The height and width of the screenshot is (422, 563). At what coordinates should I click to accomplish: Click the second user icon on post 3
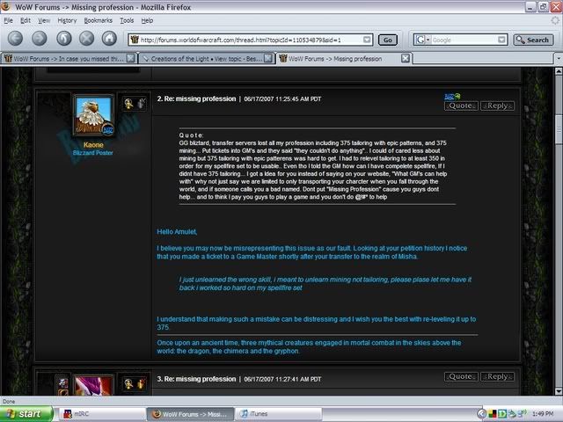click(x=141, y=384)
